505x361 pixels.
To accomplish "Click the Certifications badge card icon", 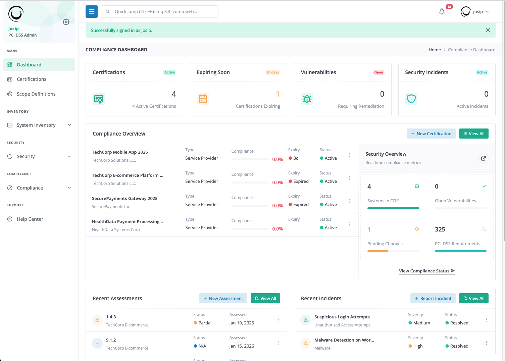I will click(99, 98).
